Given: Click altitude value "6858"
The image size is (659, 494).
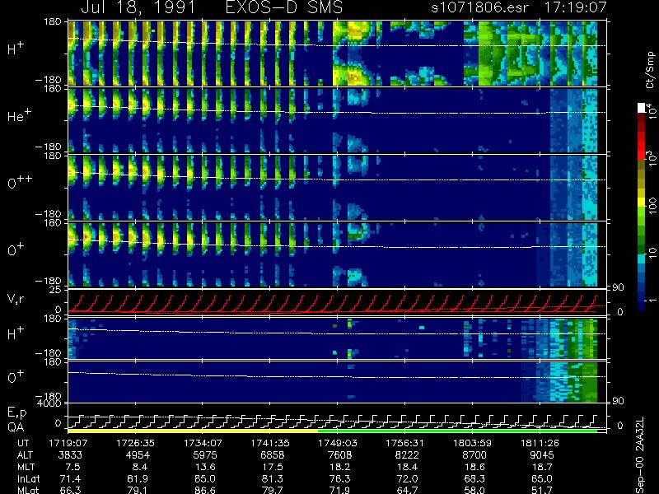Looking at the screenshot, I should (x=273, y=455).
